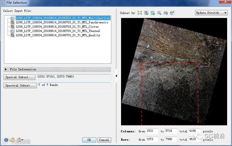Click the Columns total field showing 4186
Viewport: 232px width, 146px height.
195,131
